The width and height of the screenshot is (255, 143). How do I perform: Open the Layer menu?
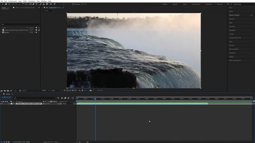[20, 1]
